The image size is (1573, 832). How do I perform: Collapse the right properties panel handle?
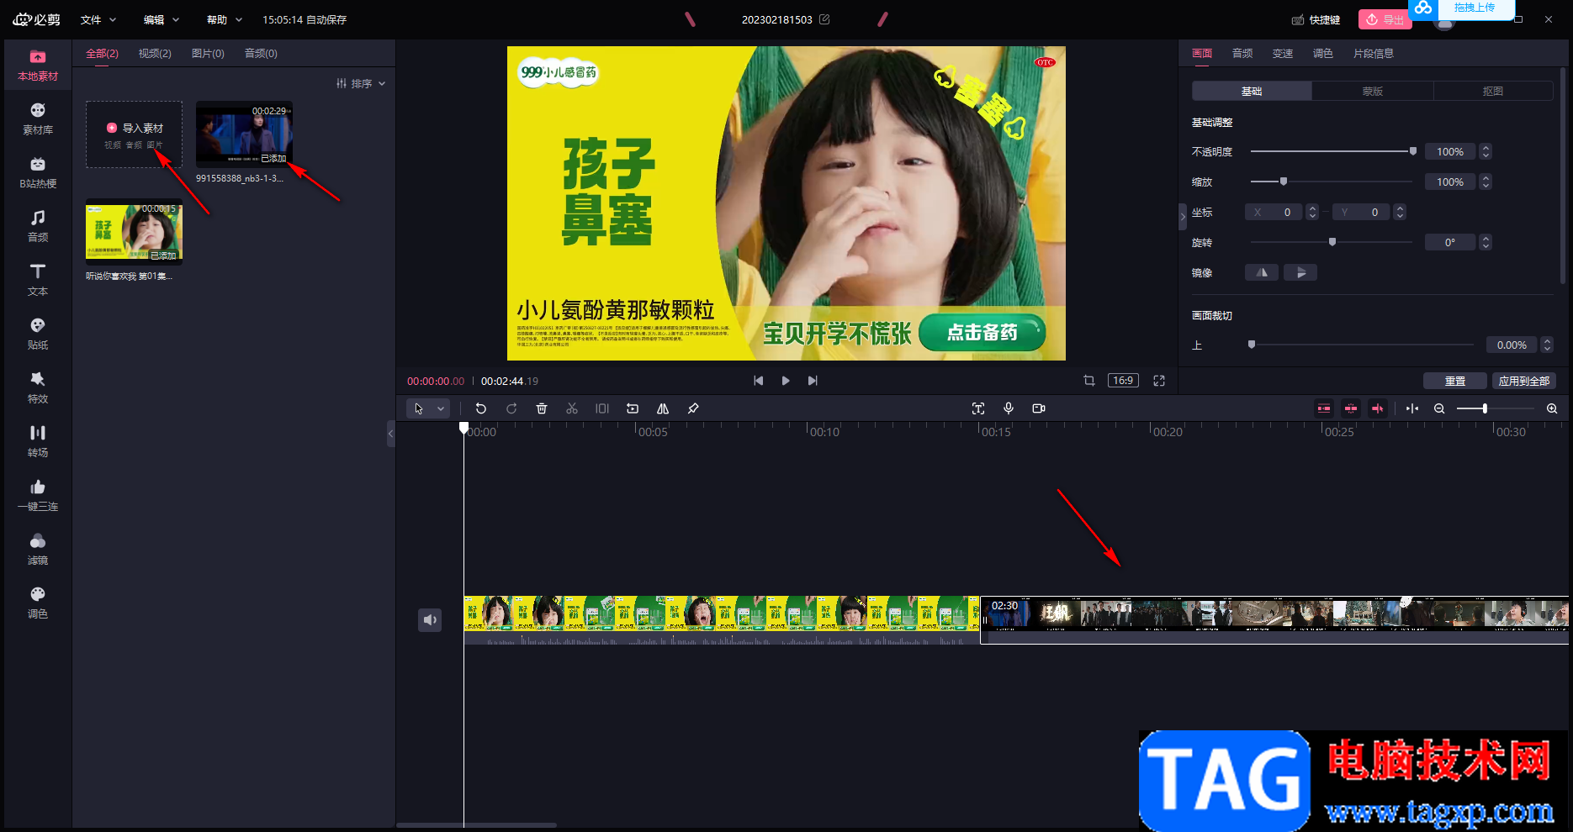pyautogui.click(x=1183, y=216)
